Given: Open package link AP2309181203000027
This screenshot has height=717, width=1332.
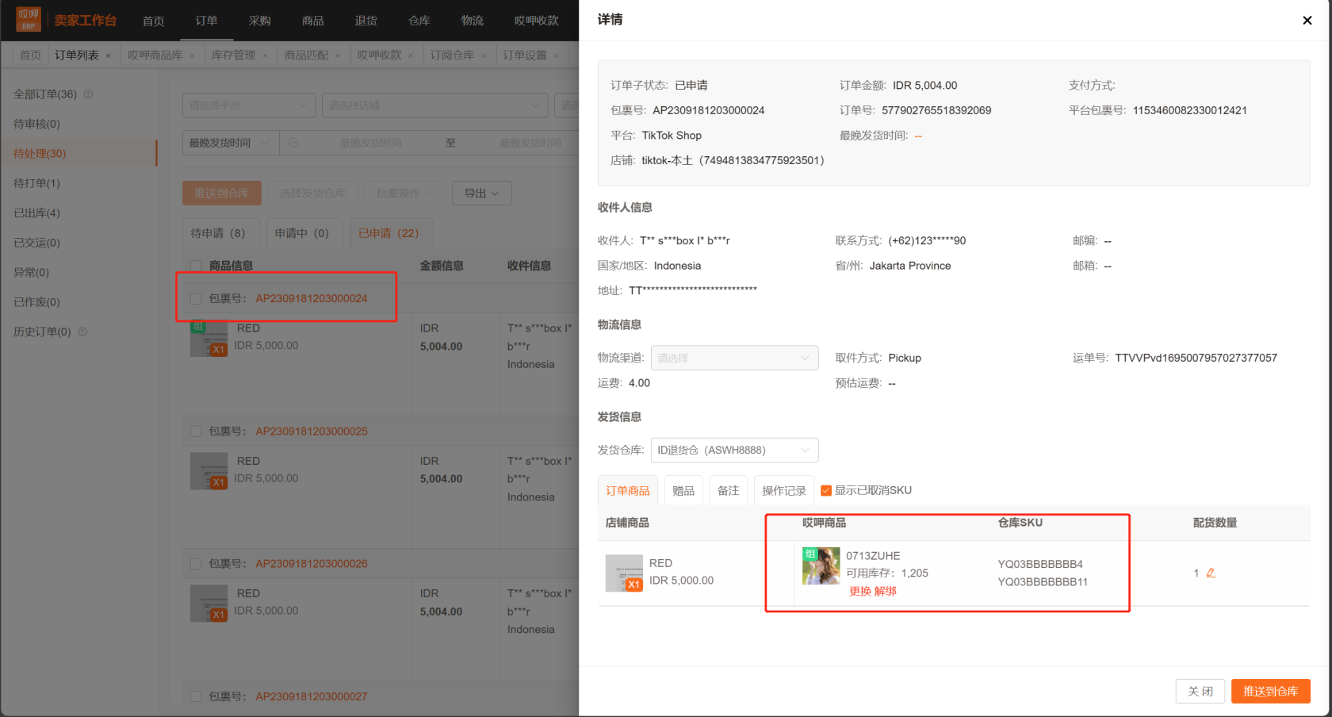Looking at the screenshot, I should pos(311,696).
